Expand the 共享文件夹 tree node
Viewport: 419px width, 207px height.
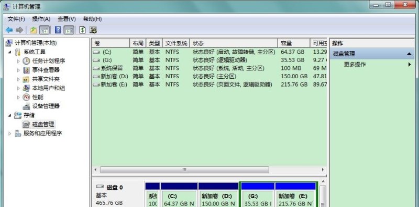tap(18, 79)
